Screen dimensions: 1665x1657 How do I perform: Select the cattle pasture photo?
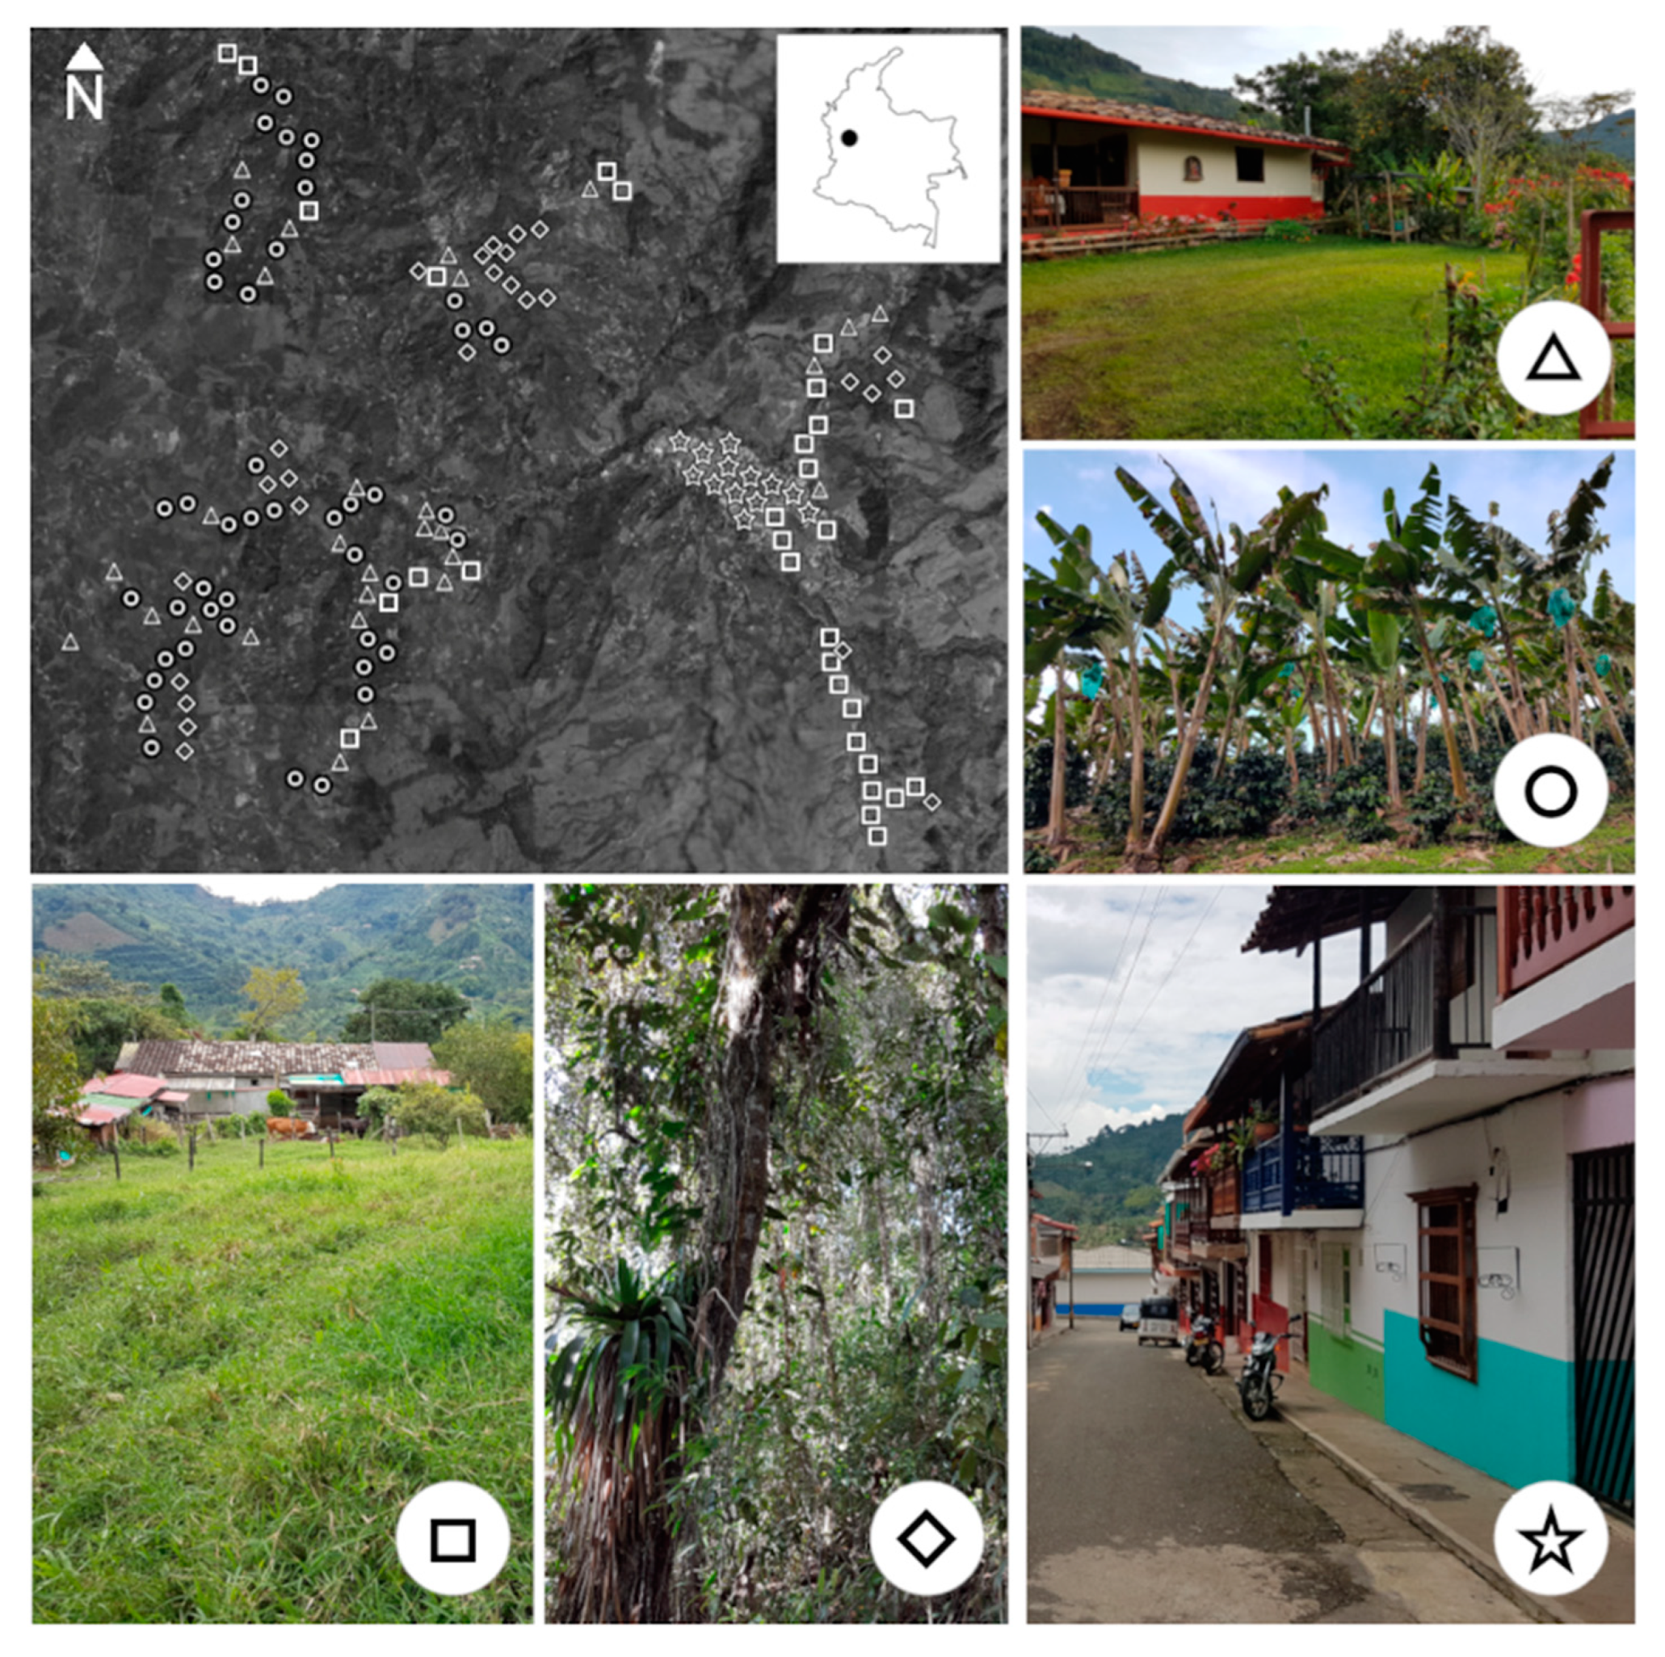pos(283,1253)
